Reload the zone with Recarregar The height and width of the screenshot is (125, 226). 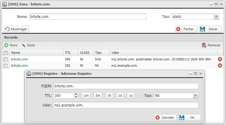[17, 29]
